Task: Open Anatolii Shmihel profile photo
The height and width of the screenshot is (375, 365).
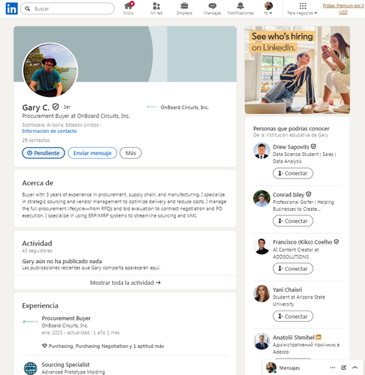Action: [x=262, y=341]
